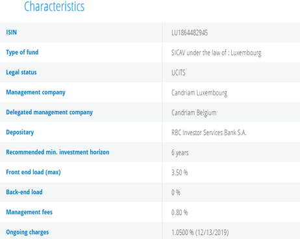Select the Back-end load label
300x239 pixels.
(24, 192)
